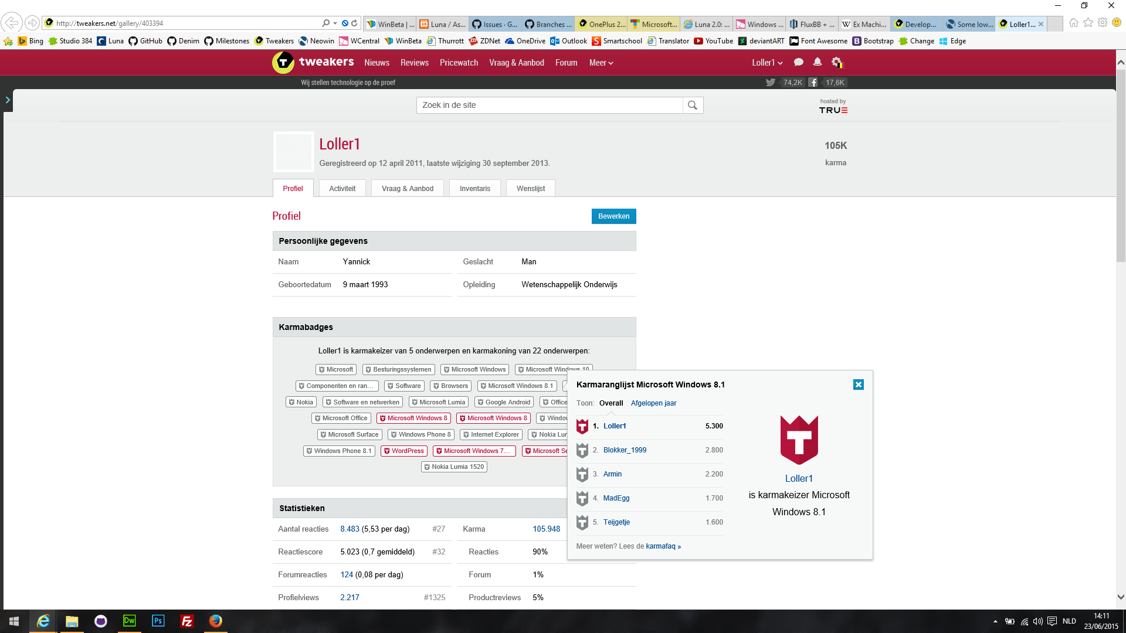Open the Windows Start button
This screenshot has width=1126, height=633.
[14, 621]
